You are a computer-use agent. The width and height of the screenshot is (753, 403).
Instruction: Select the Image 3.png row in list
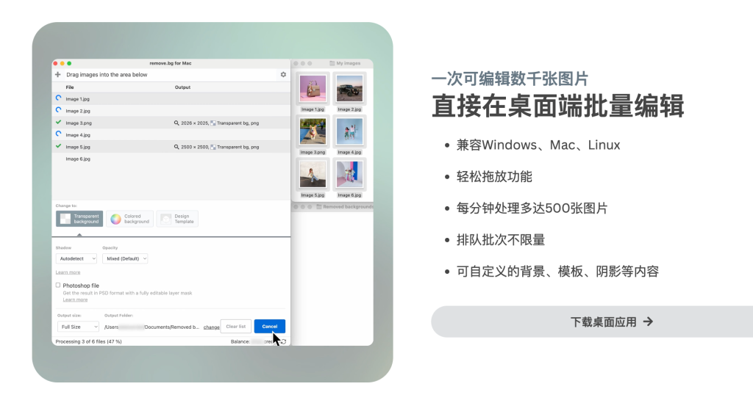(171, 123)
